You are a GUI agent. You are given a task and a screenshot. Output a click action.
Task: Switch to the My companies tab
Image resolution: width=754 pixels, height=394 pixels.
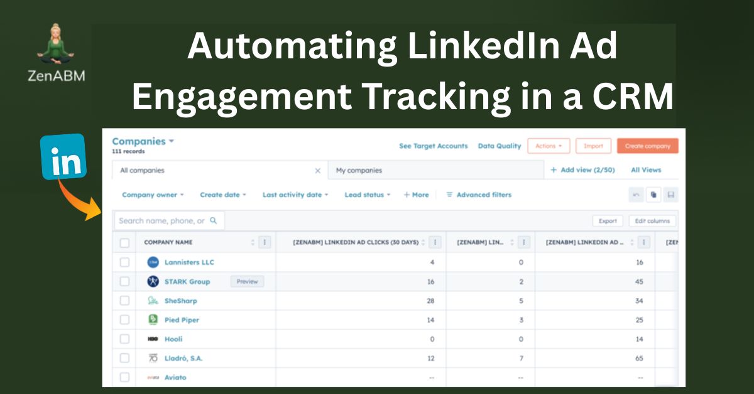tap(435, 171)
